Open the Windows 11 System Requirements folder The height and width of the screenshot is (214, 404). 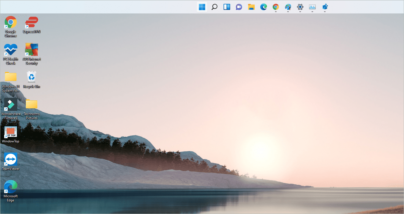click(10, 77)
